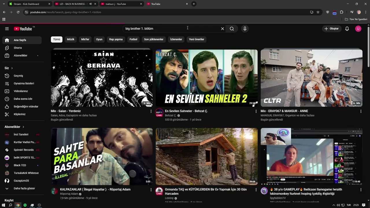Open Beğendiğim videolar list
Viewport: 370px width, 208px height.
coord(22,107)
